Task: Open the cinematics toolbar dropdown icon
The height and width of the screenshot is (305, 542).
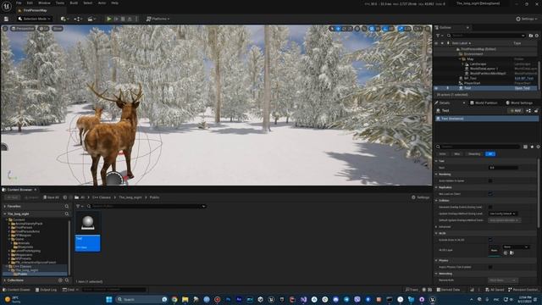Action: click(x=91, y=19)
